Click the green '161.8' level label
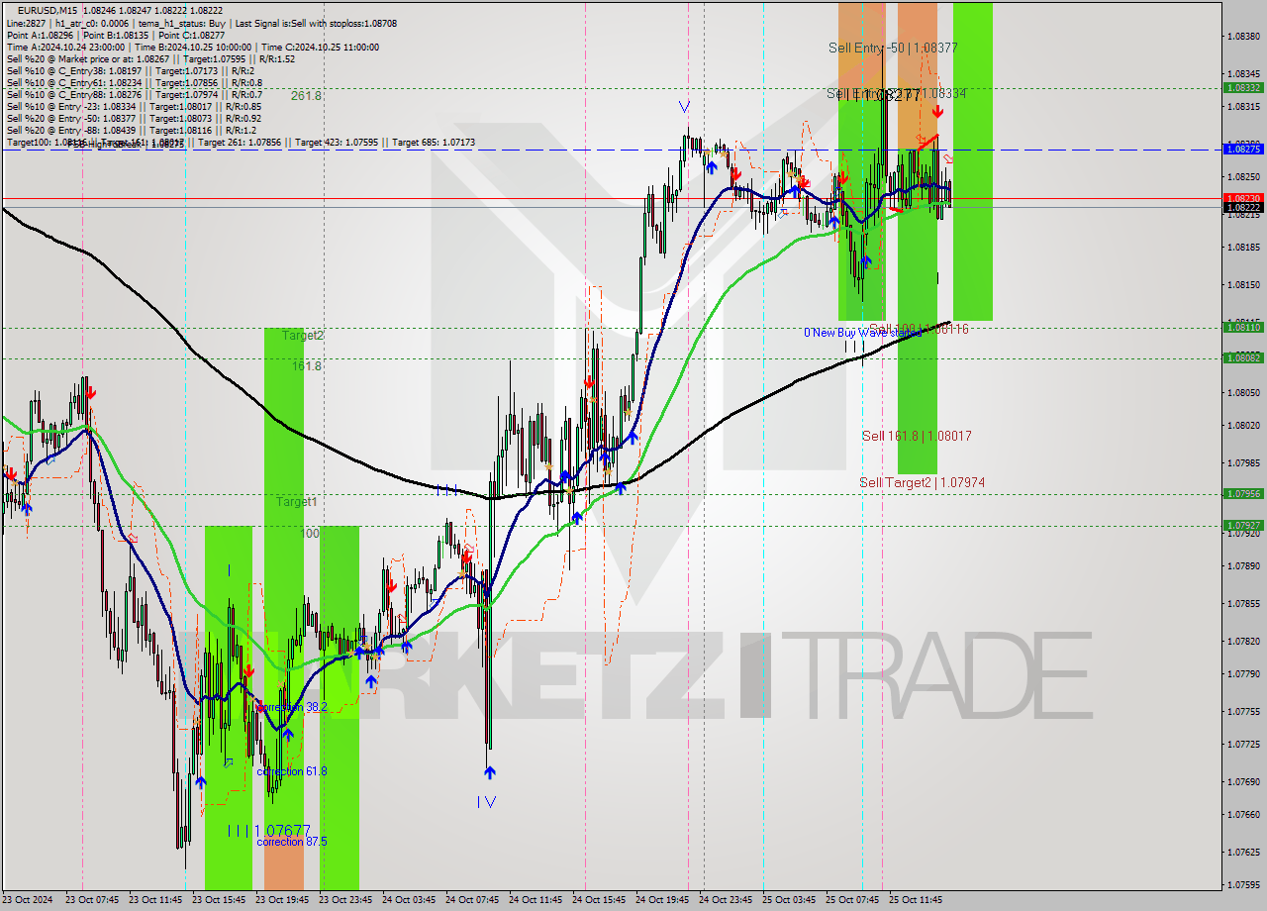This screenshot has width=1267, height=911. click(306, 366)
